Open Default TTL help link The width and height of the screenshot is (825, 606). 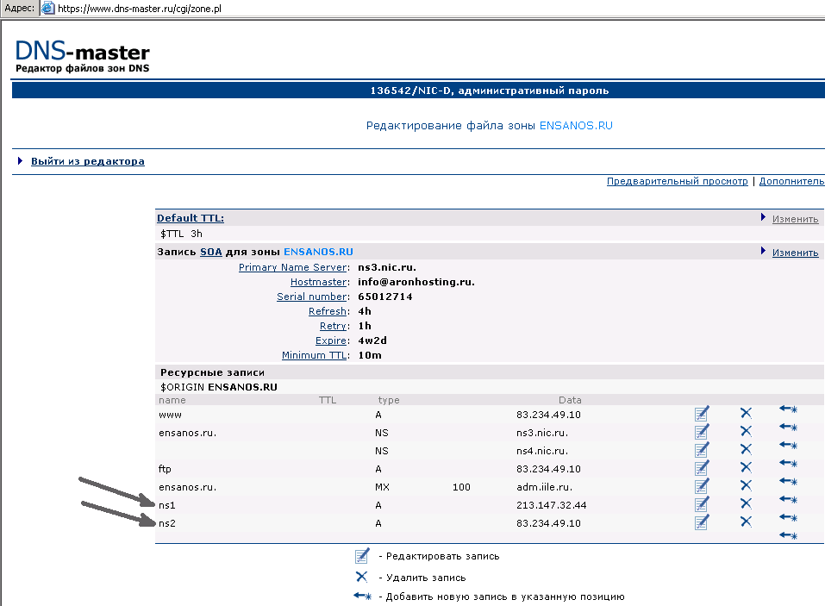pyautogui.click(x=191, y=218)
